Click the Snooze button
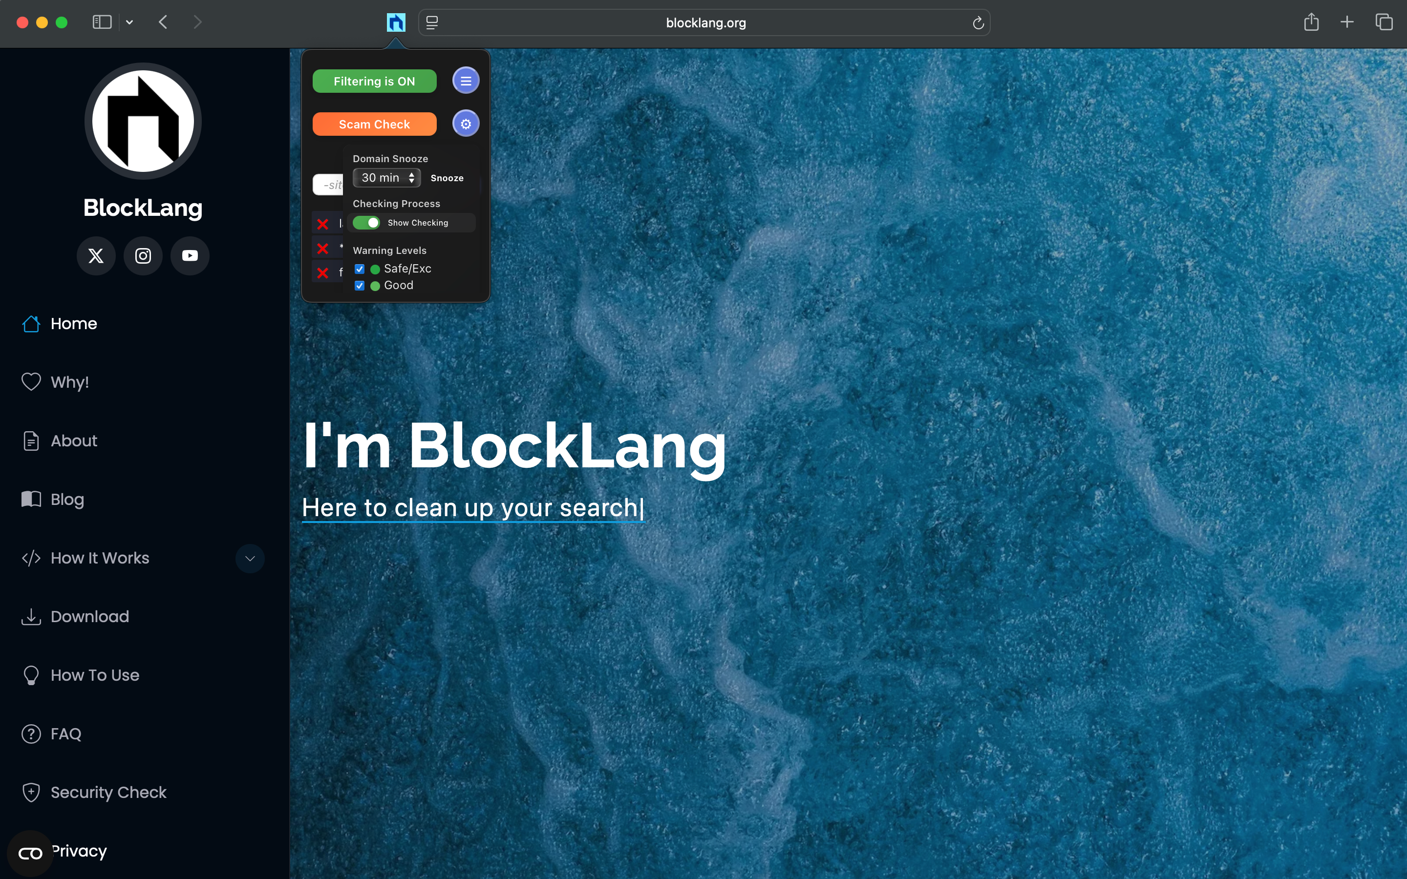Screen dimensions: 1407x879 tap(447, 178)
